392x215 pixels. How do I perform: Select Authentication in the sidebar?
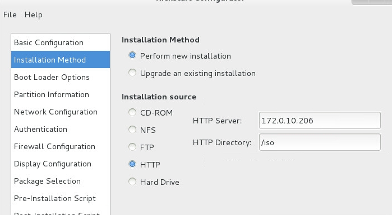coord(61,129)
